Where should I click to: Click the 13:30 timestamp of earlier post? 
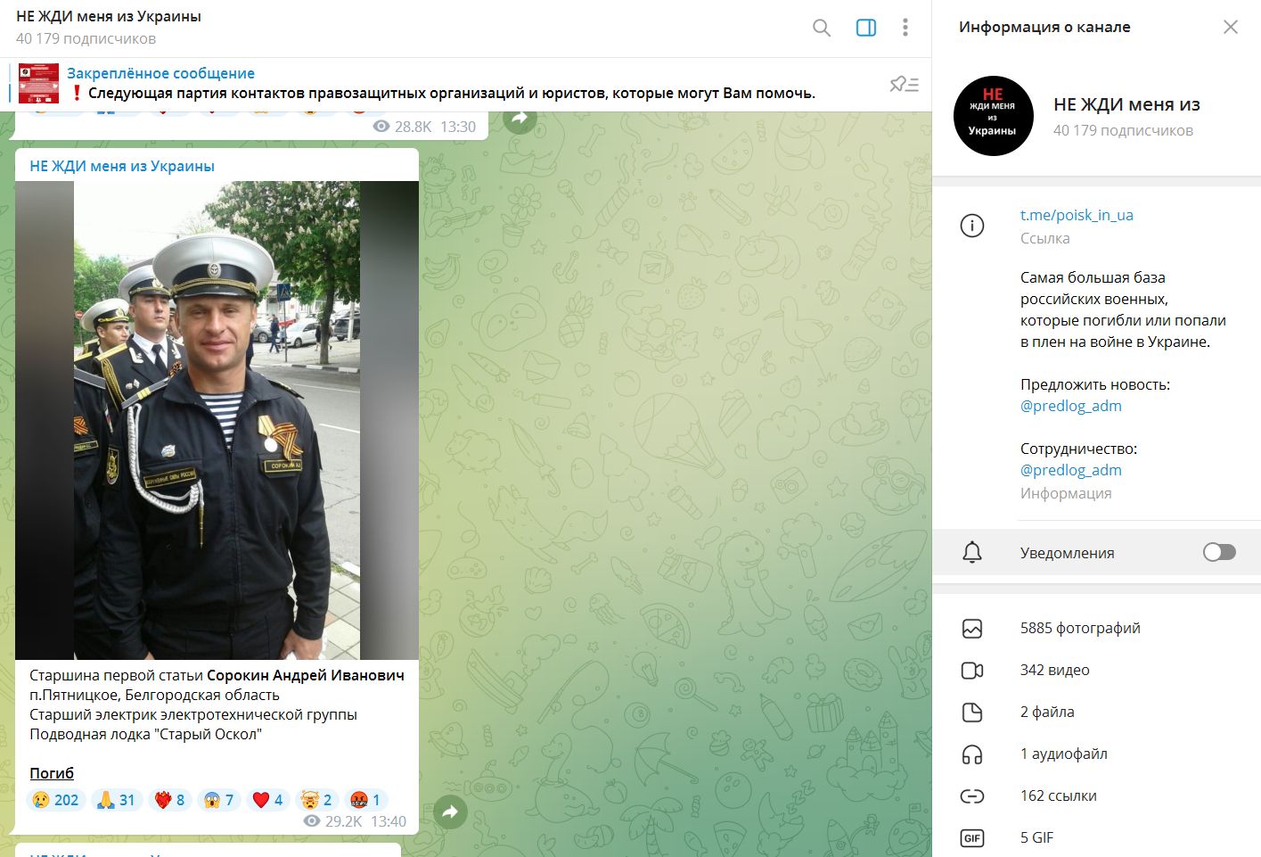(458, 127)
